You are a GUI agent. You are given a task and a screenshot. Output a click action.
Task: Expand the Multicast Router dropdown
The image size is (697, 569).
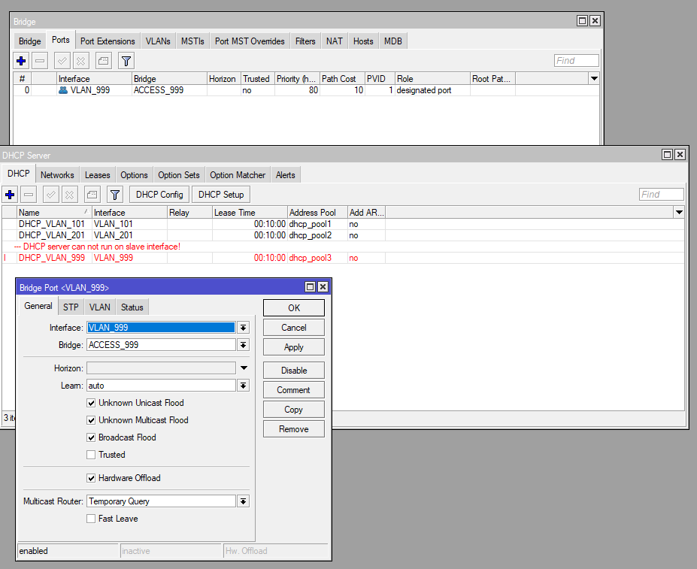point(243,501)
